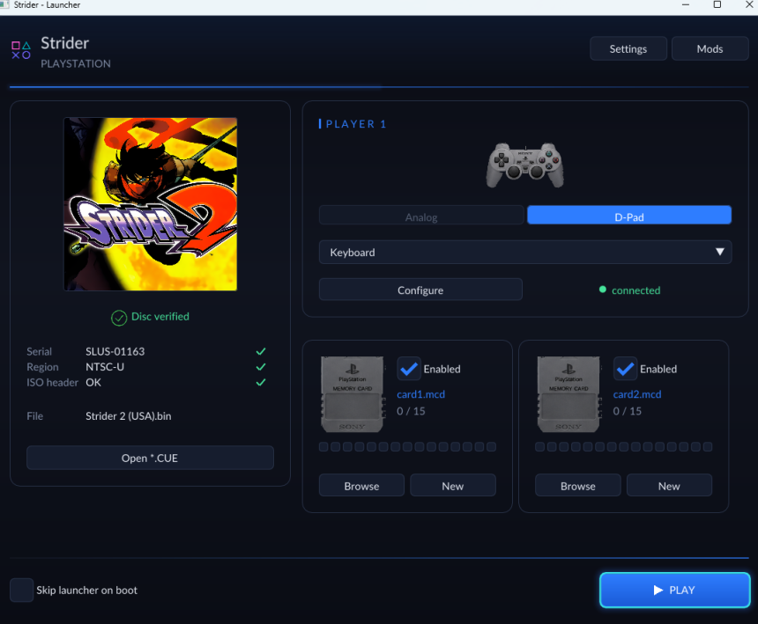758x624 pixels.
Task: Click the Strider 2 cover art
Action: point(151,204)
